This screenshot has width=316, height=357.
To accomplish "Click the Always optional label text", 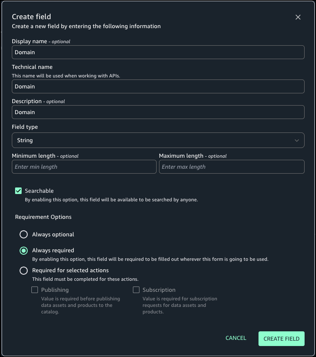I will click(53, 234).
